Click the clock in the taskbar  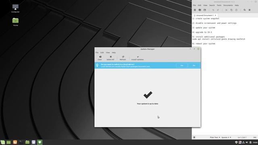coord(255,142)
